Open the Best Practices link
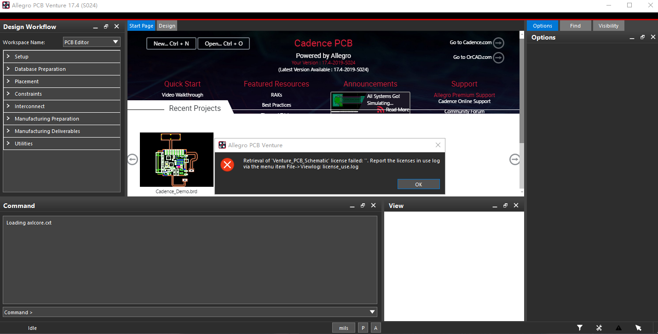 point(277,105)
